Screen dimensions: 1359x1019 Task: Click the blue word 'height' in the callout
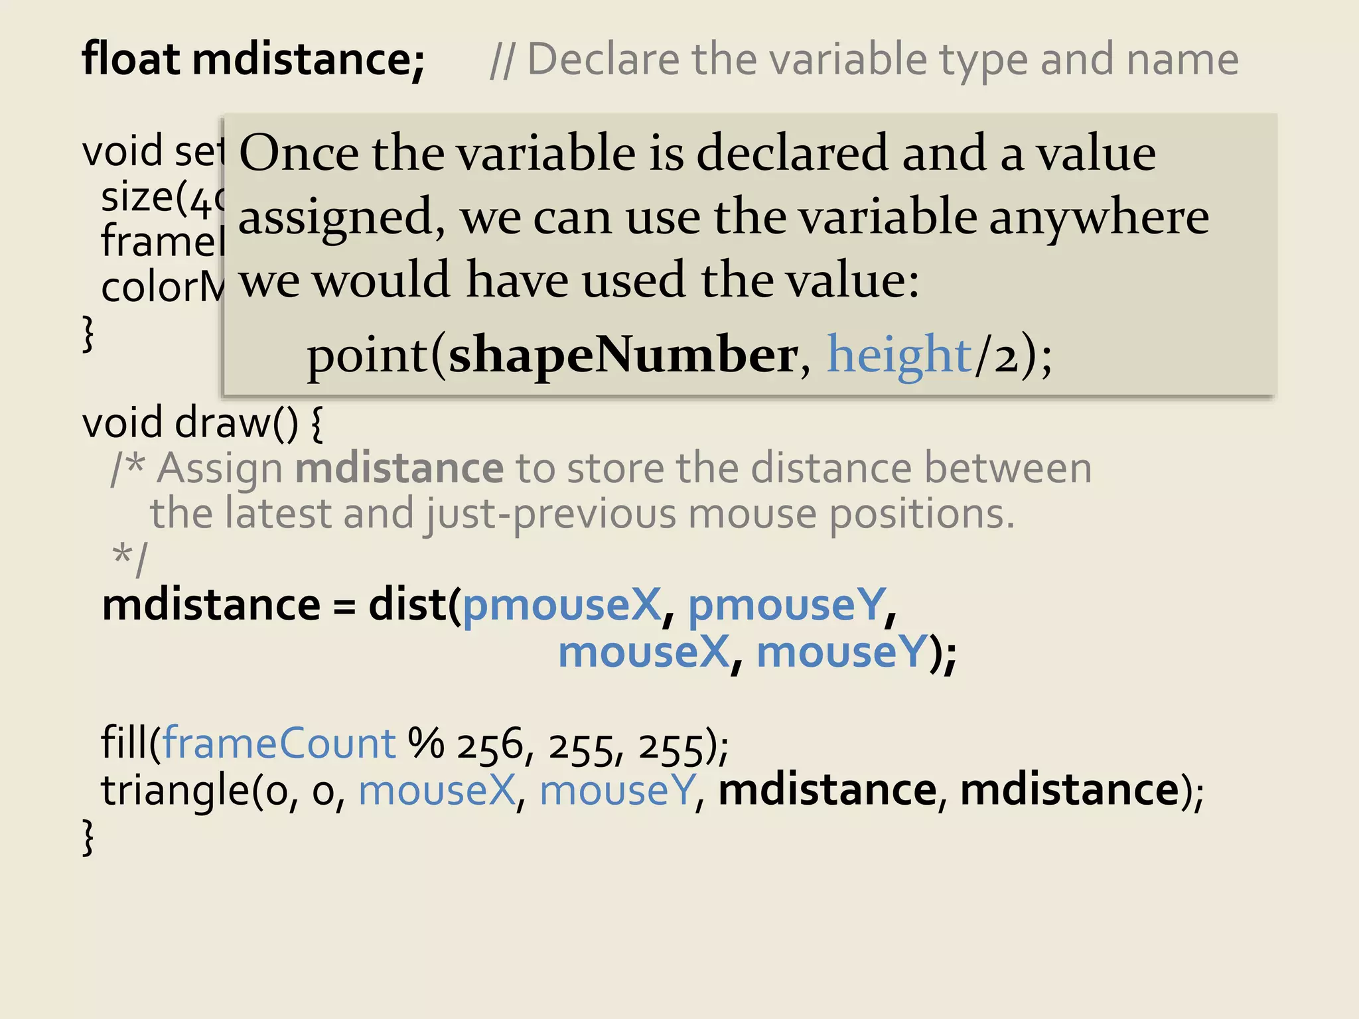pos(899,356)
